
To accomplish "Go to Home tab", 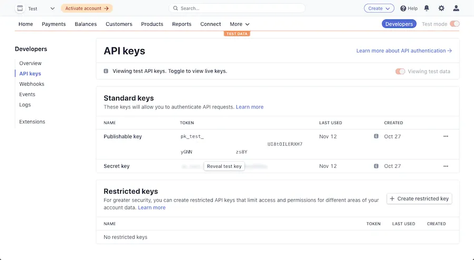I will click(x=26, y=24).
